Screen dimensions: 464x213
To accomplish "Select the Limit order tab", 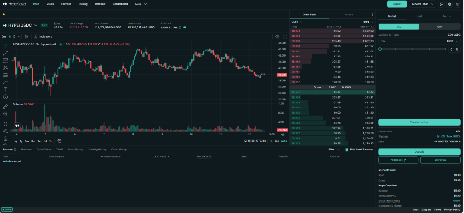I will click(419, 17).
